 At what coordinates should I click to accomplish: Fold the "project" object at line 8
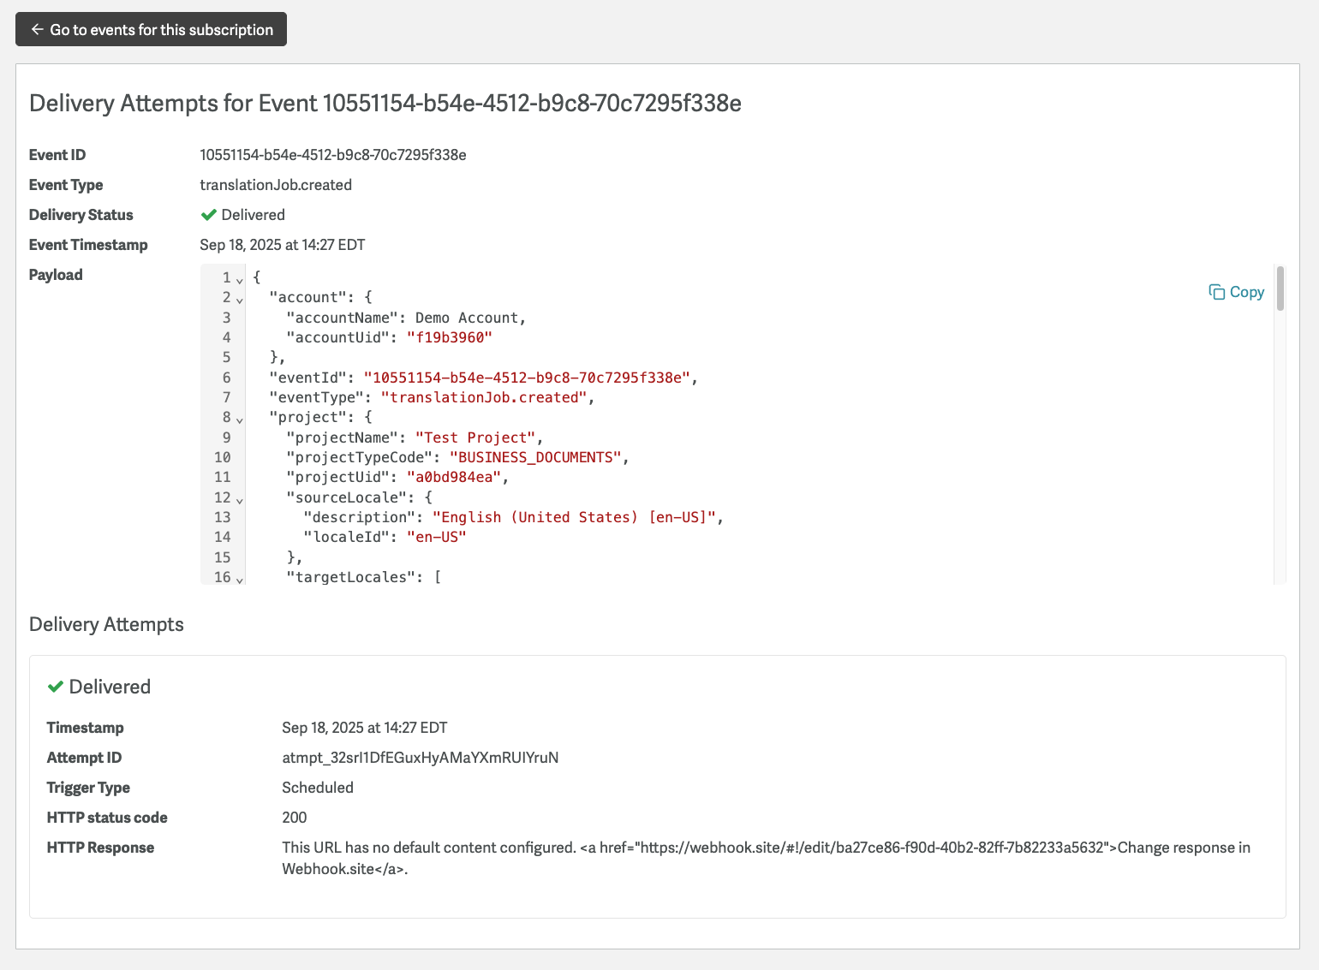[240, 419]
